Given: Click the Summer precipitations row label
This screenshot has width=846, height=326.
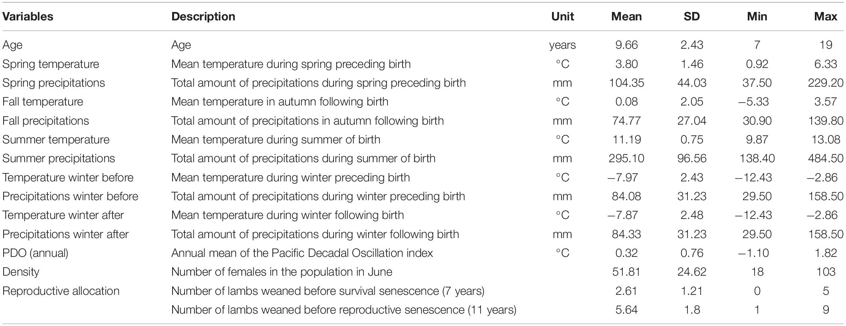Looking at the screenshot, I should (x=59, y=158).
